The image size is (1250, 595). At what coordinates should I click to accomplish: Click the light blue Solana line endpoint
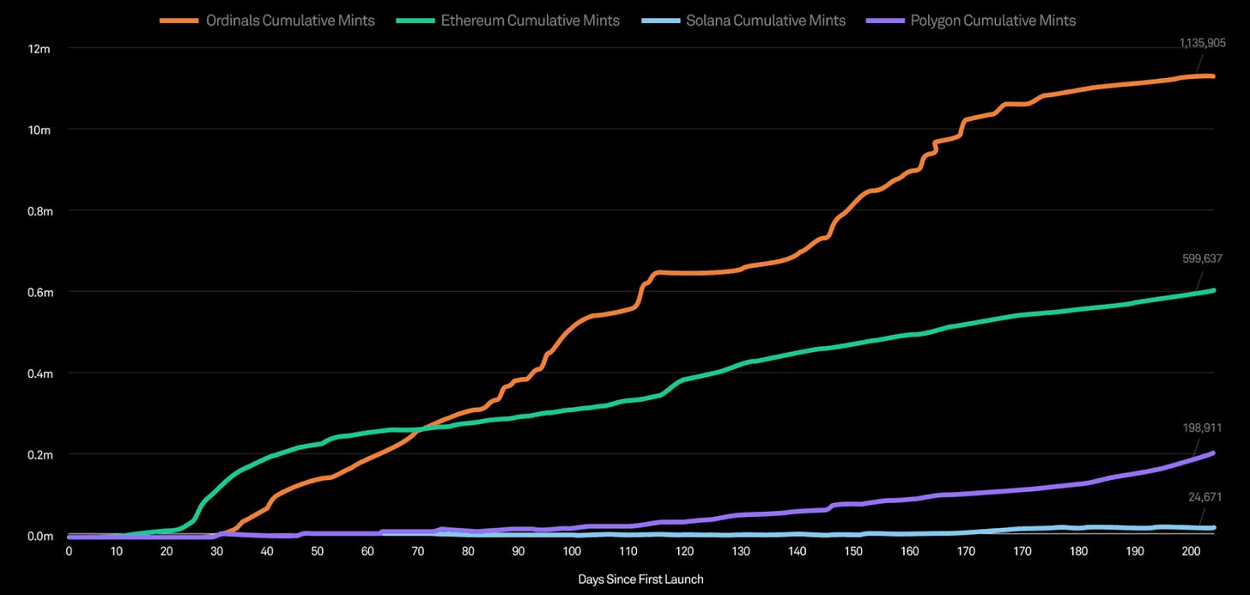point(1213,527)
